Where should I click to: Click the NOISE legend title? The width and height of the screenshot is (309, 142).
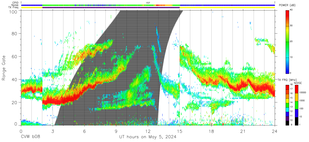pyautogui.click(x=298, y=83)
